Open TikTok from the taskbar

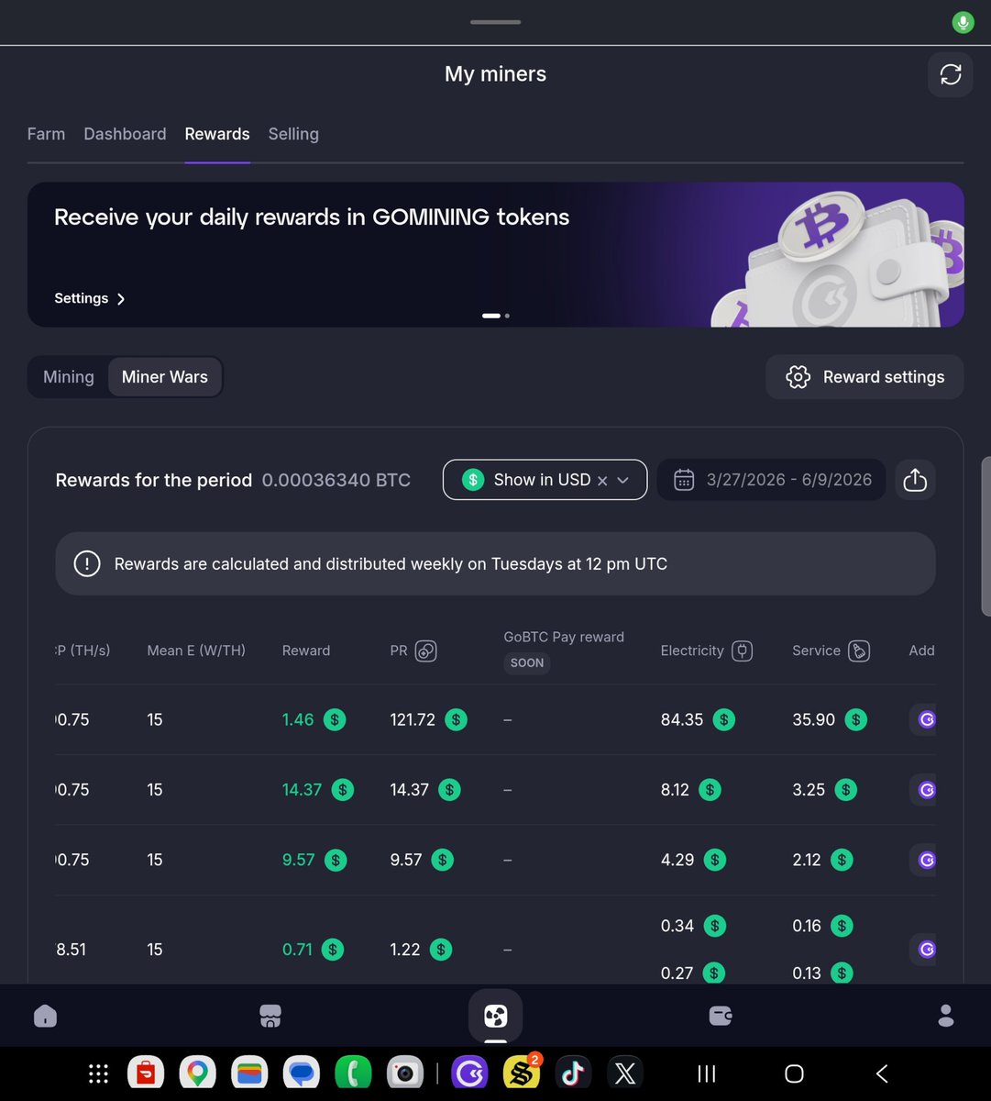(x=573, y=1073)
